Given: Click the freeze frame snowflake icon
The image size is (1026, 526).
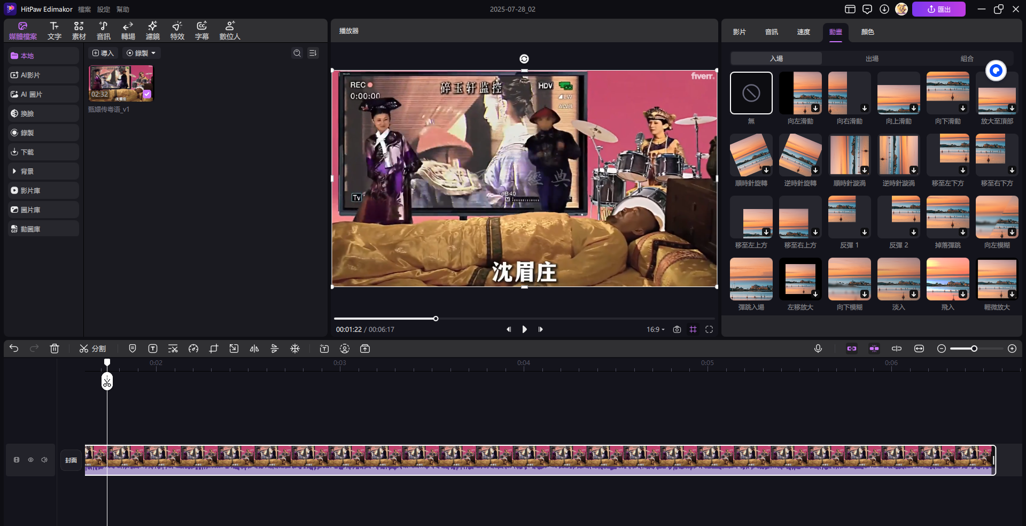Looking at the screenshot, I should point(295,349).
